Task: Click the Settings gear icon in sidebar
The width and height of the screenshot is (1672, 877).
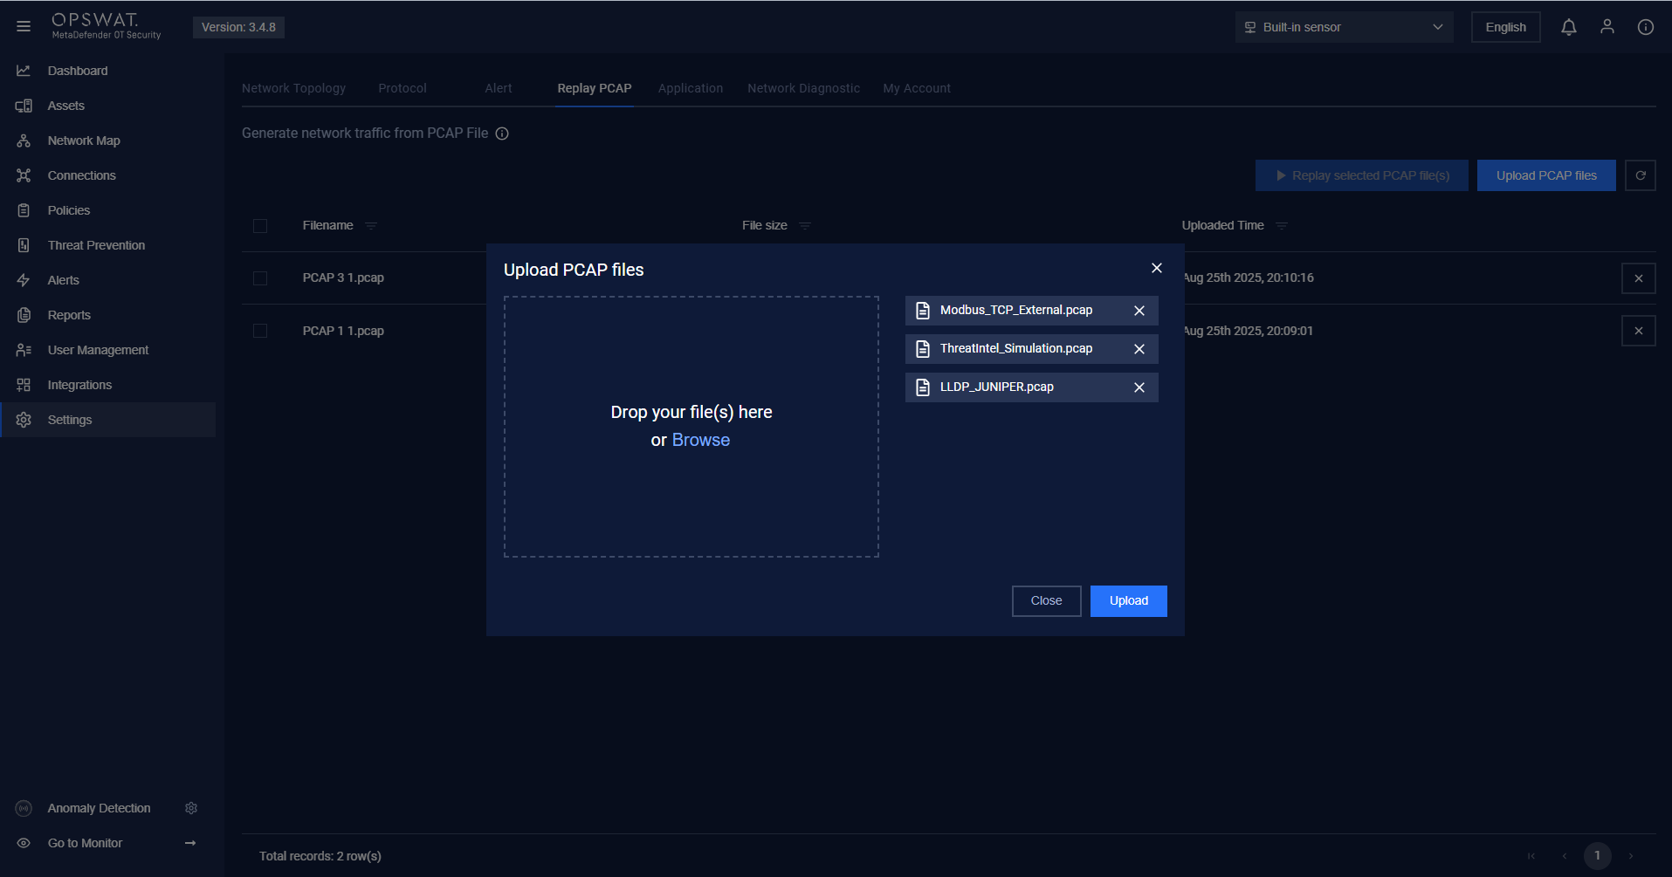Action: pyautogui.click(x=24, y=420)
